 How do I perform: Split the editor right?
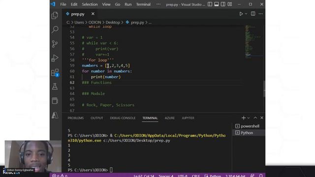click(x=253, y=14)
